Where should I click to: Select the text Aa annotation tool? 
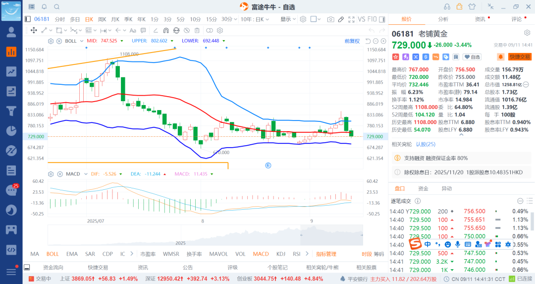(x=133, y=30)
